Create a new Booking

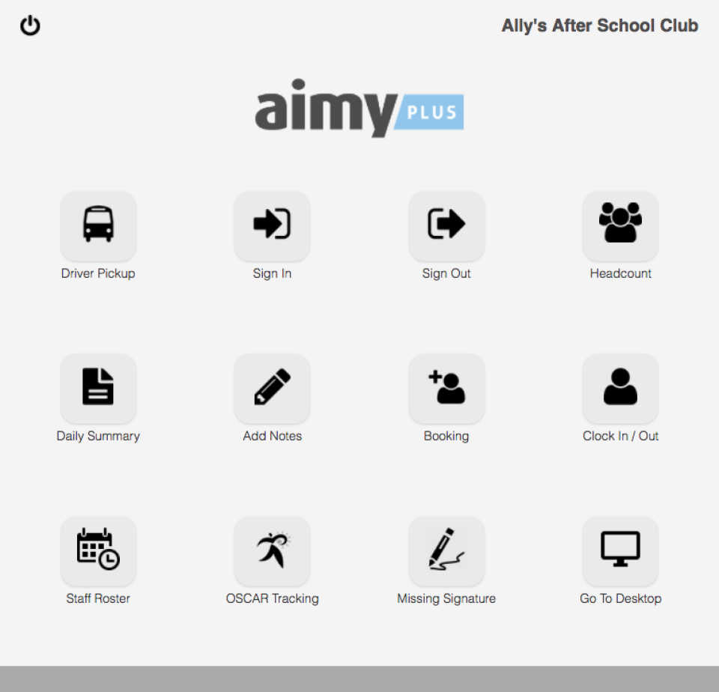(x=446, y=388)
